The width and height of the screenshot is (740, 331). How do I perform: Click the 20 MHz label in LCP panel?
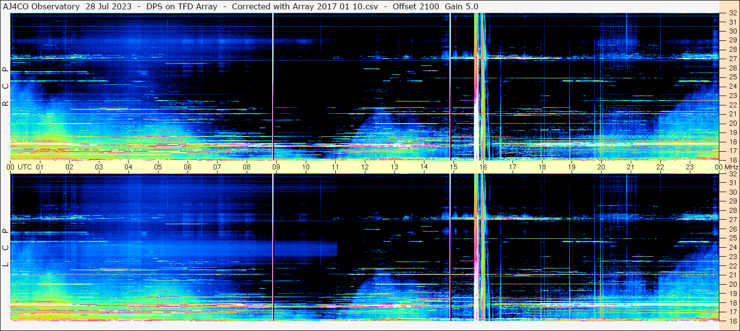[x=733, y=284]
